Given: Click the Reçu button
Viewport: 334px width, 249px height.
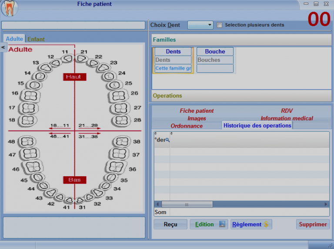Looking at the screenshot, I should point(170,224).
